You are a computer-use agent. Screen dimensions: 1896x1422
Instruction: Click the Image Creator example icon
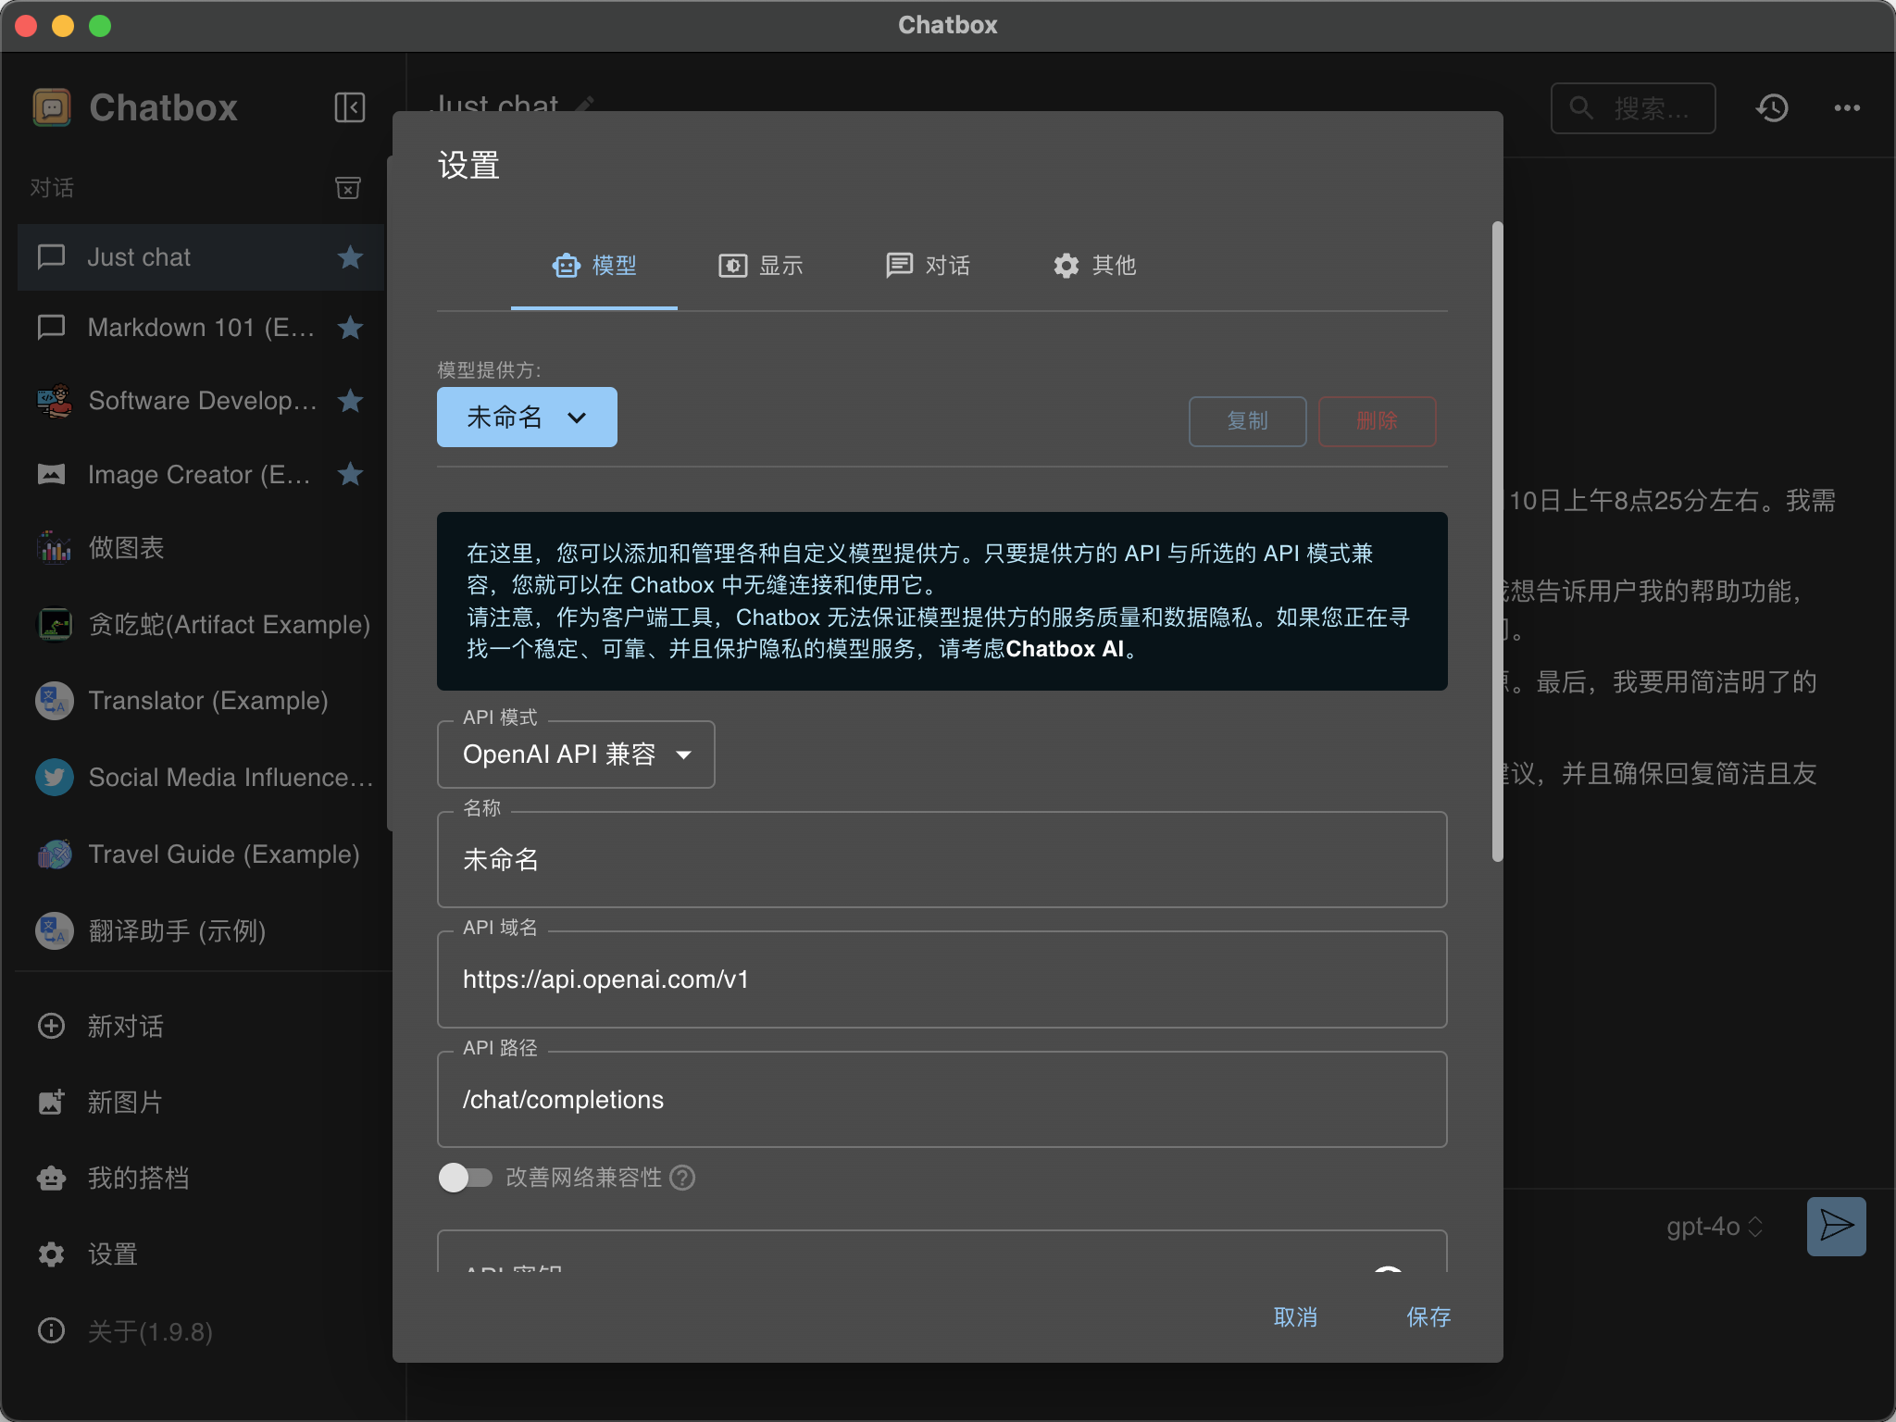coord(53,474)
